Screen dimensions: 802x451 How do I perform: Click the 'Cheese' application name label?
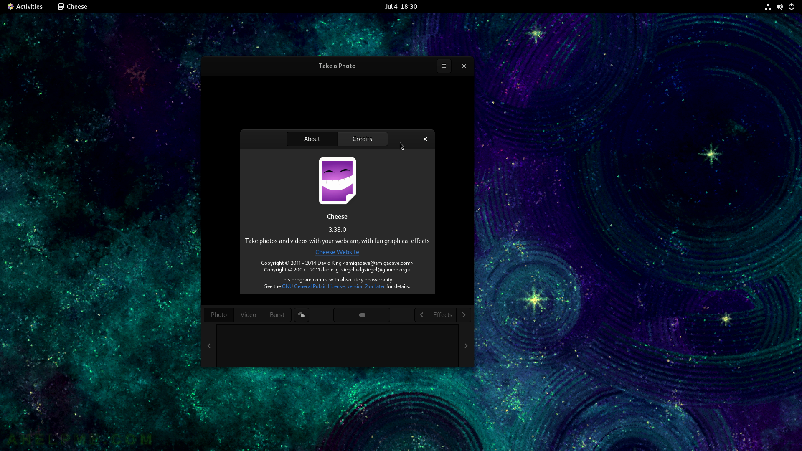point(337,217)
